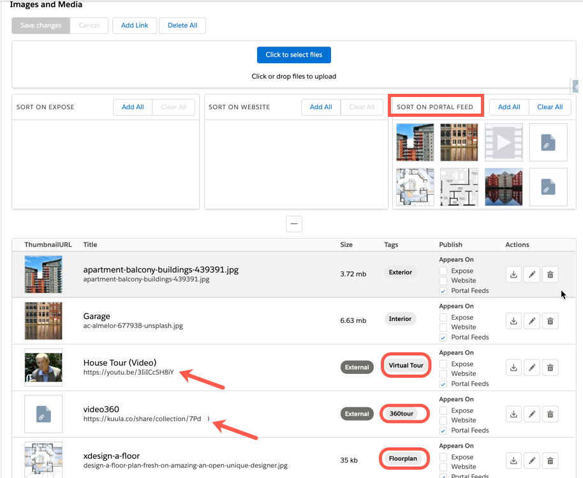Uncheck Portal Feeds for House Tour video
583x478 pixels.
click(x=443, y=384)
